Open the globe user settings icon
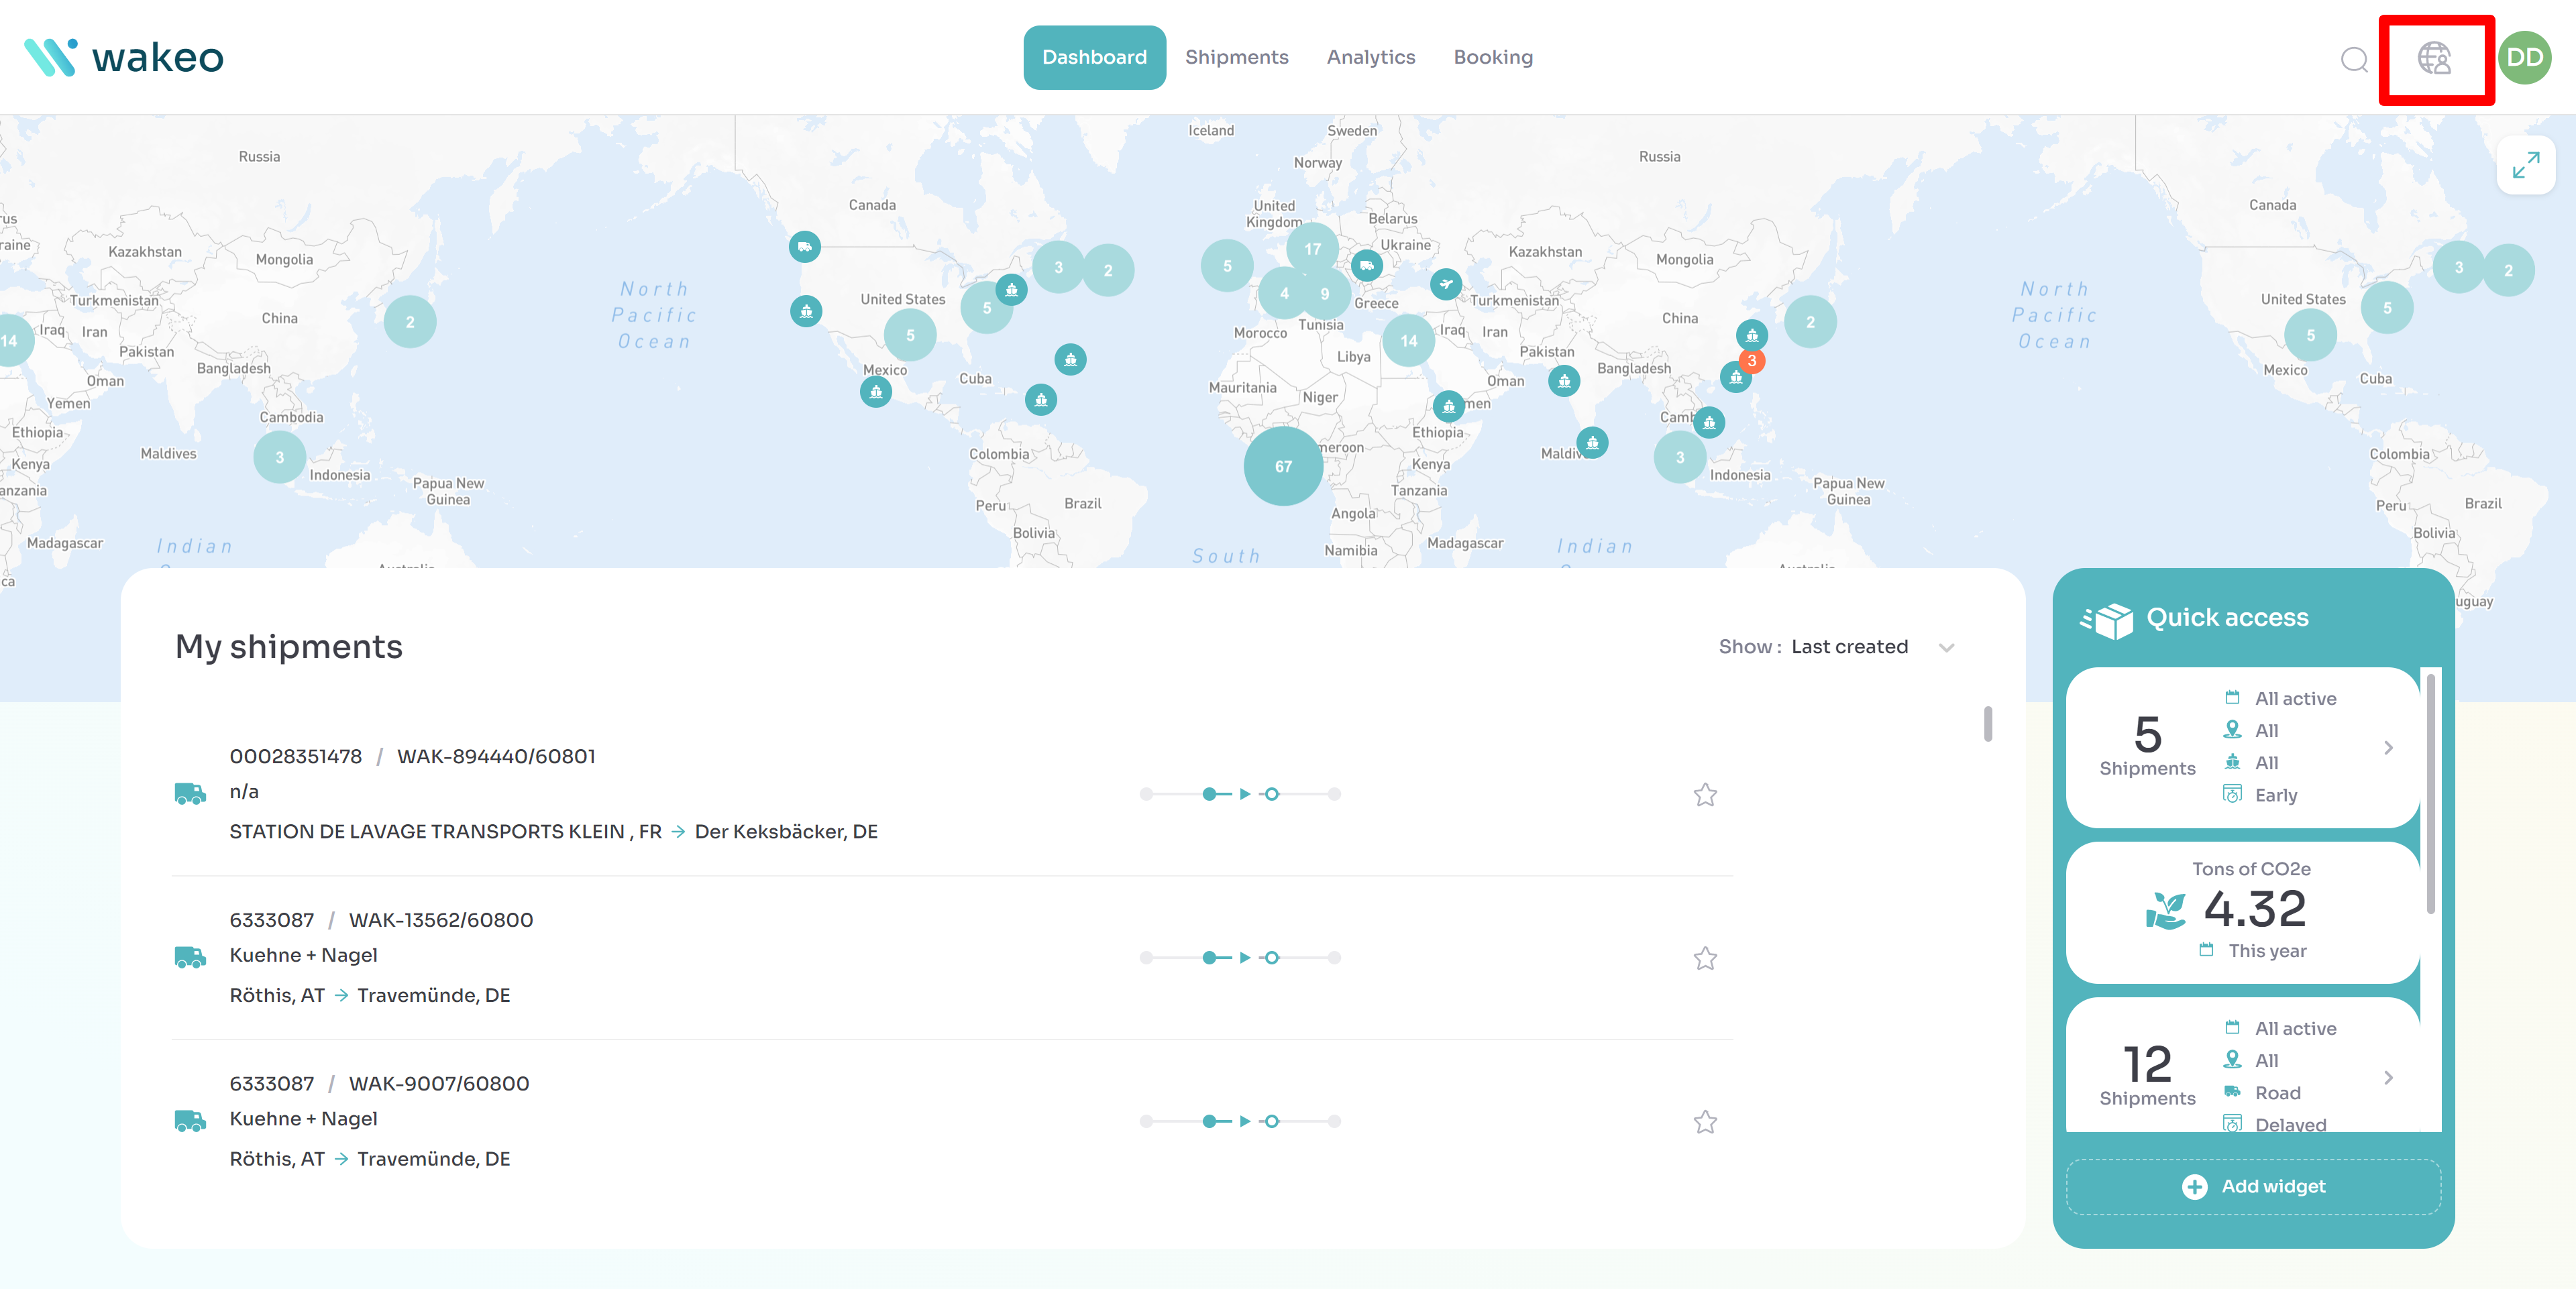The width and height of the screenshot is (2576, 1289). point(2434,58)
